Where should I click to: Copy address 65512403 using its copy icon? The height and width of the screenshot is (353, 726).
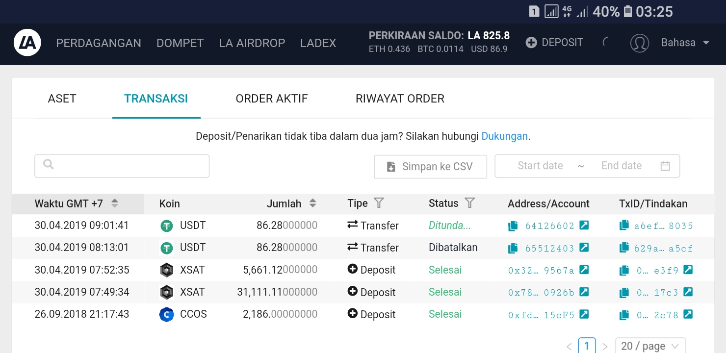(513, 248)
